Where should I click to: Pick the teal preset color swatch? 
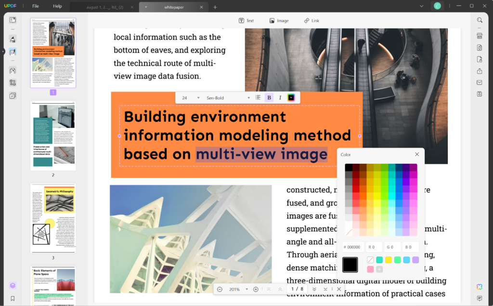(x=379, y=260)
